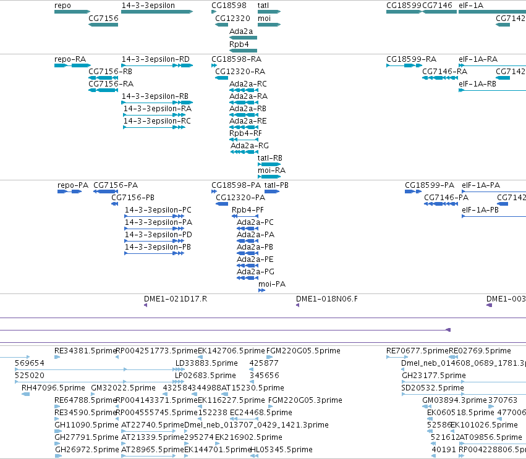Select the moi gene feature

[269, 25]
